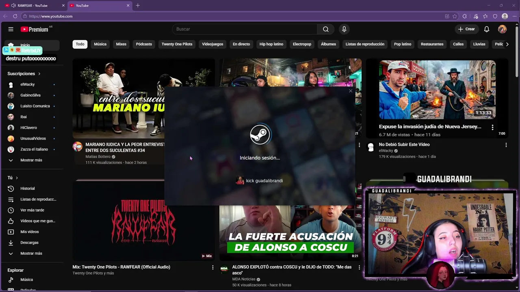Image resolution: width=520 pixels, height=292 pixels.
Task: Open the HiClavero subscription
Action: pos(33,128)
